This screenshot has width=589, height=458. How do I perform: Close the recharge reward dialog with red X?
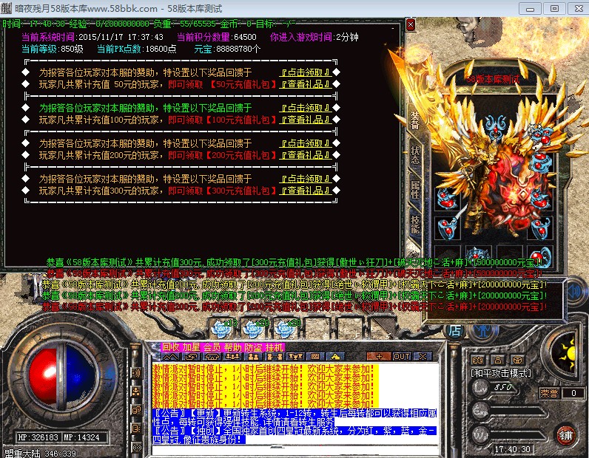[411, 25]
